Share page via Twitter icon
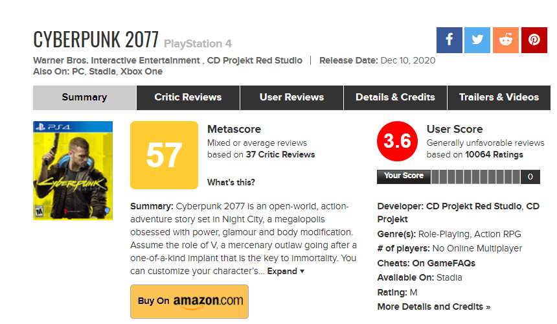Screen dimensions: 557x324 click(x=477, y=40)
